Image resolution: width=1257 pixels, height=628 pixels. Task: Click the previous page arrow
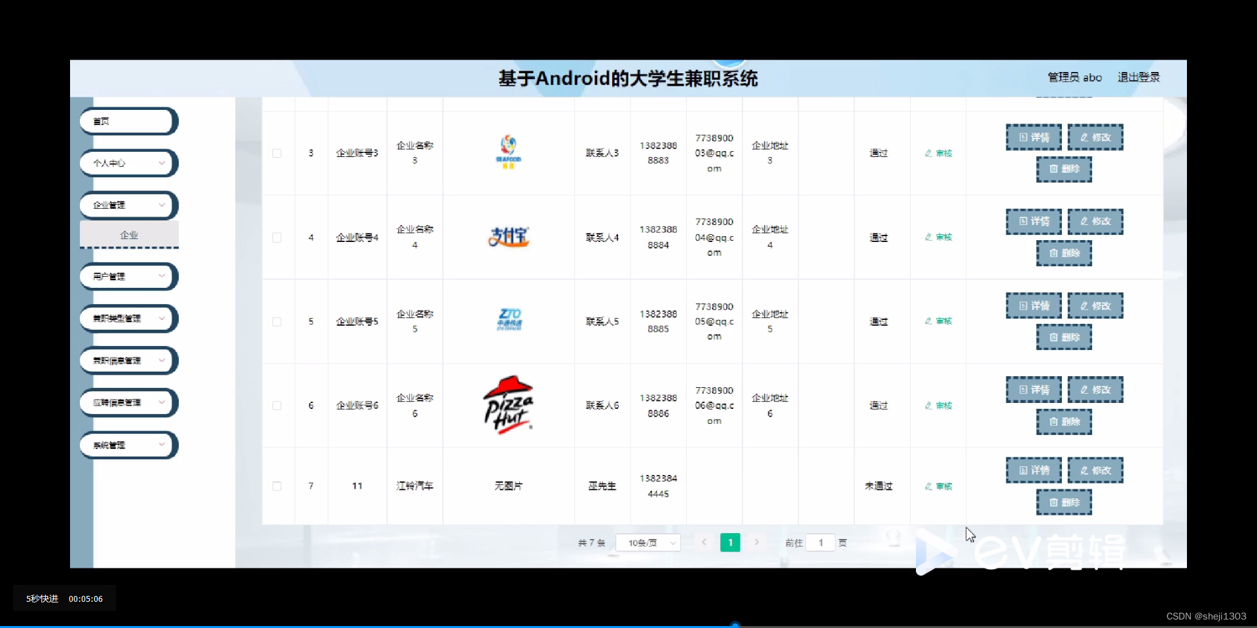coord(703,542)
